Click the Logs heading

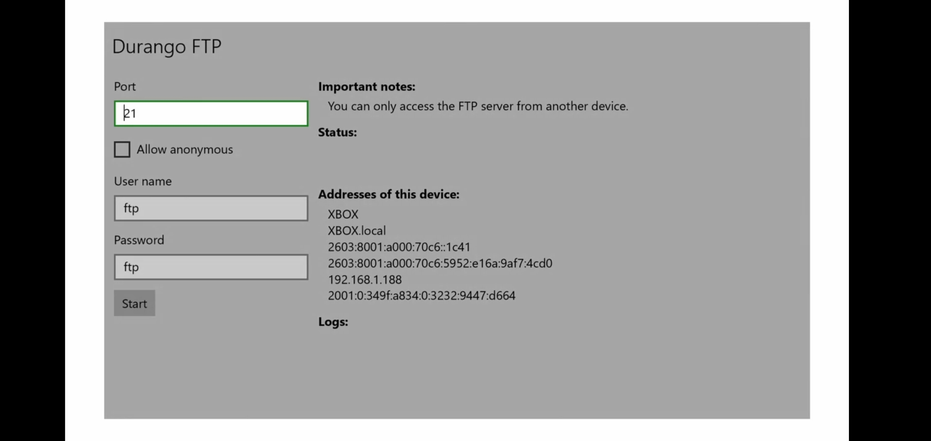333,322
